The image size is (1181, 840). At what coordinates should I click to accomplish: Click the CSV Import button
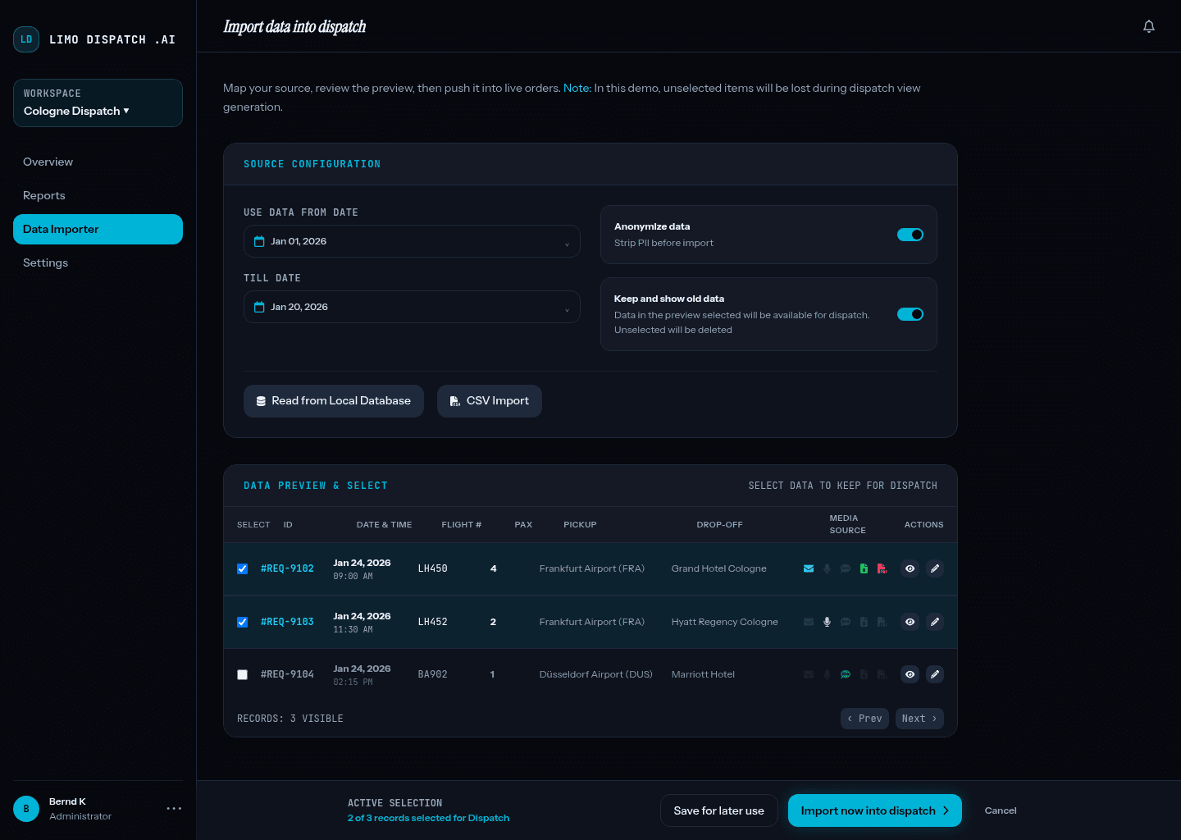[490, 401]
